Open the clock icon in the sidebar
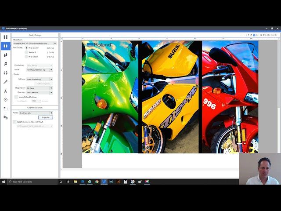The image size is (281, 211). [5, 99]
